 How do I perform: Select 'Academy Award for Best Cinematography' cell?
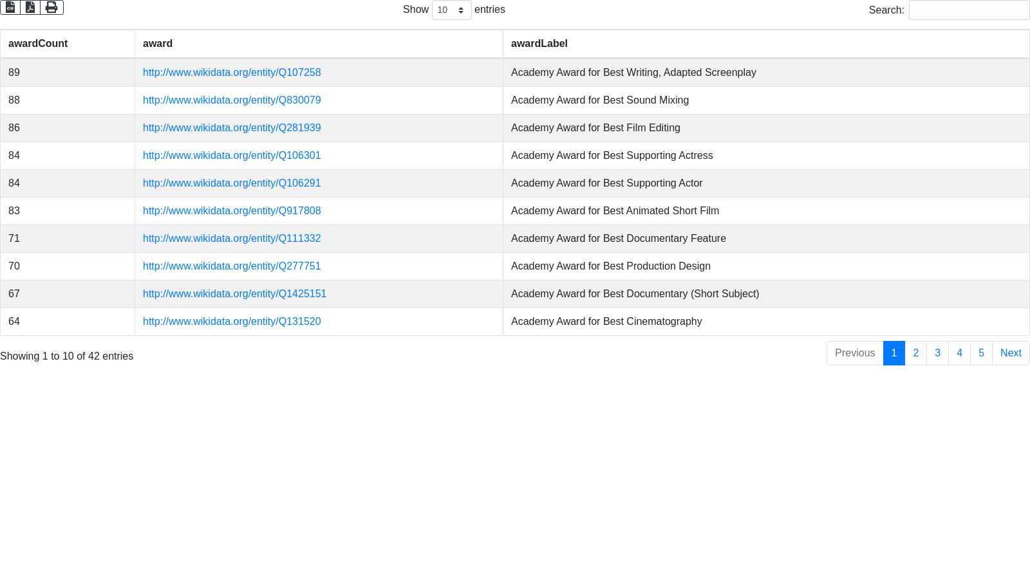[766, 322]
